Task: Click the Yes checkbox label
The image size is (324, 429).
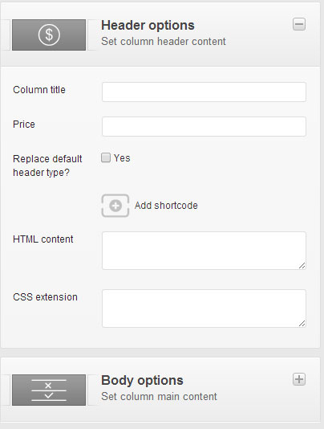Action: point(122,158)
